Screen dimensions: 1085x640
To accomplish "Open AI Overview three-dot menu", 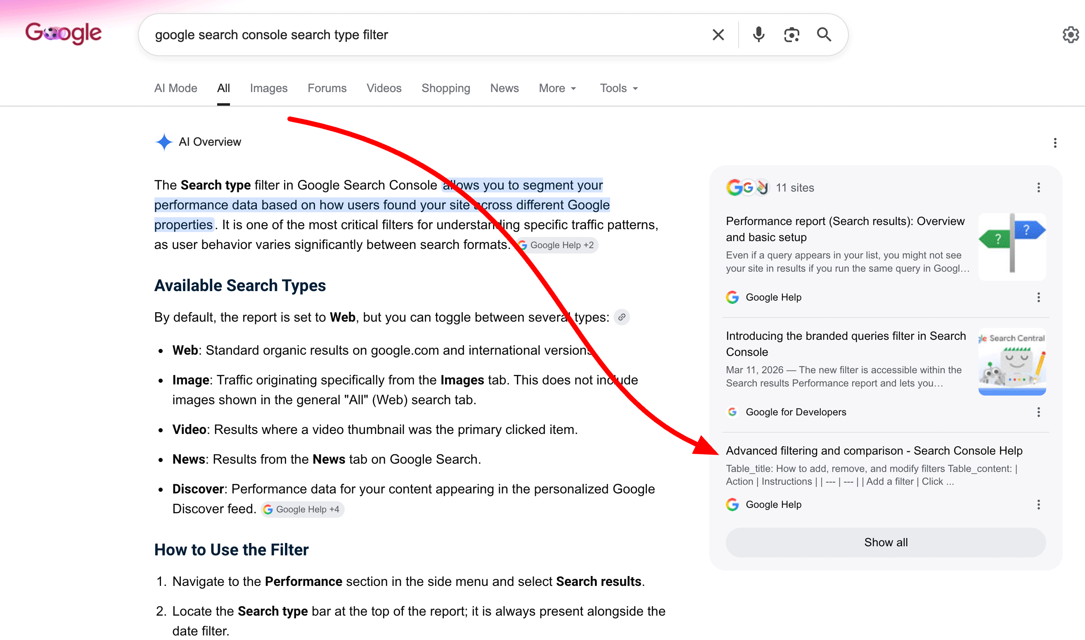I will (x=1055, y=143).
